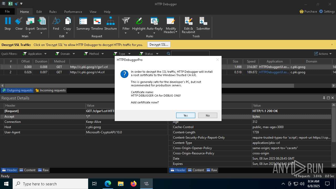Click the Decrypt SSL... button
336x189 pixels.
click(x=159, y=45)
